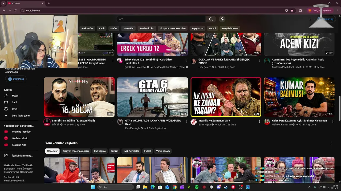Open Yeni konular keşfedin section options menu
The height and width of the screenshot is (191, 341).
coord(331,143)
